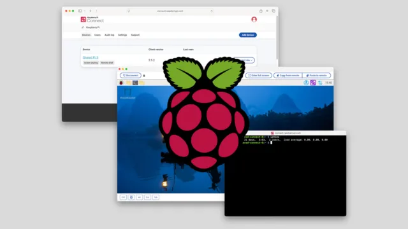Click the Alt key button in screen sharing
The height and width of the screenshot is (229, 408).
(139, 197)
